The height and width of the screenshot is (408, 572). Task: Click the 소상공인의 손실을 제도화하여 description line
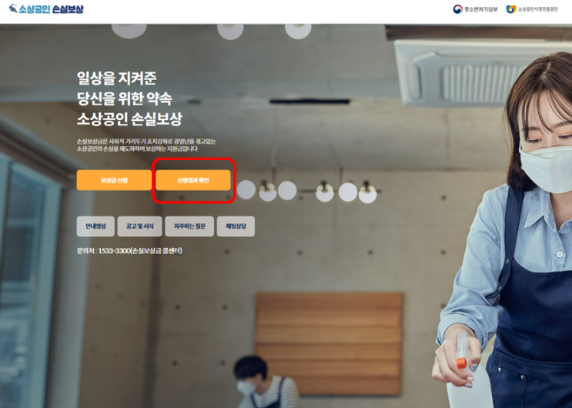tap(137, 149)
